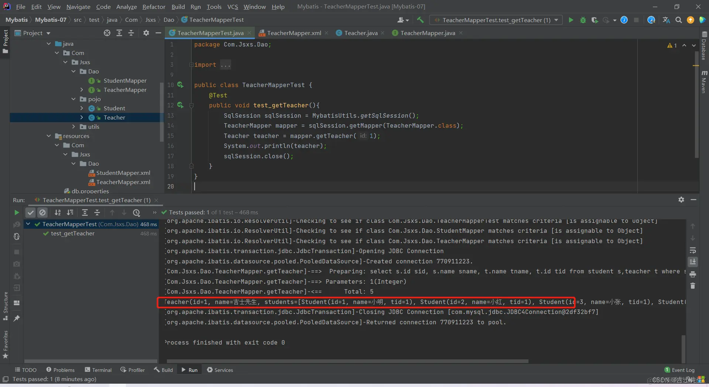Collapse all test results in Run panel

pyautogui.click(x=97, y=212)
